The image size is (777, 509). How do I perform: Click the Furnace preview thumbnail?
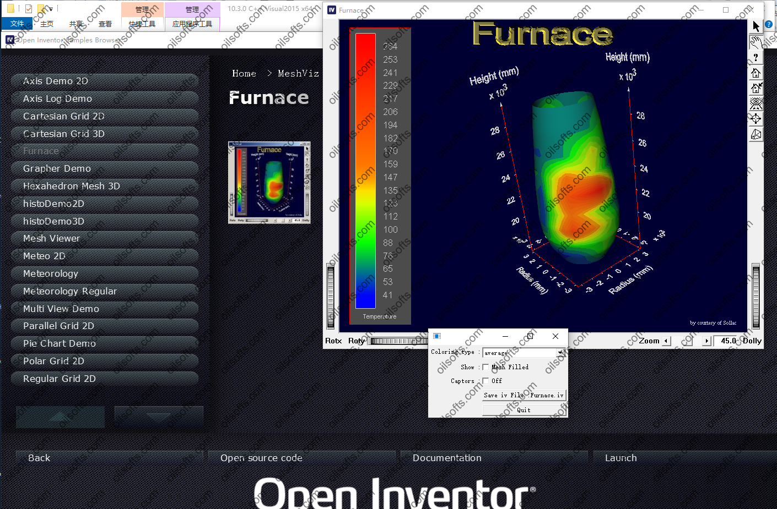coord(269,182)
